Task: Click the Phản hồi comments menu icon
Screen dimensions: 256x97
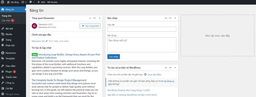Action: (x=2, y=45)
